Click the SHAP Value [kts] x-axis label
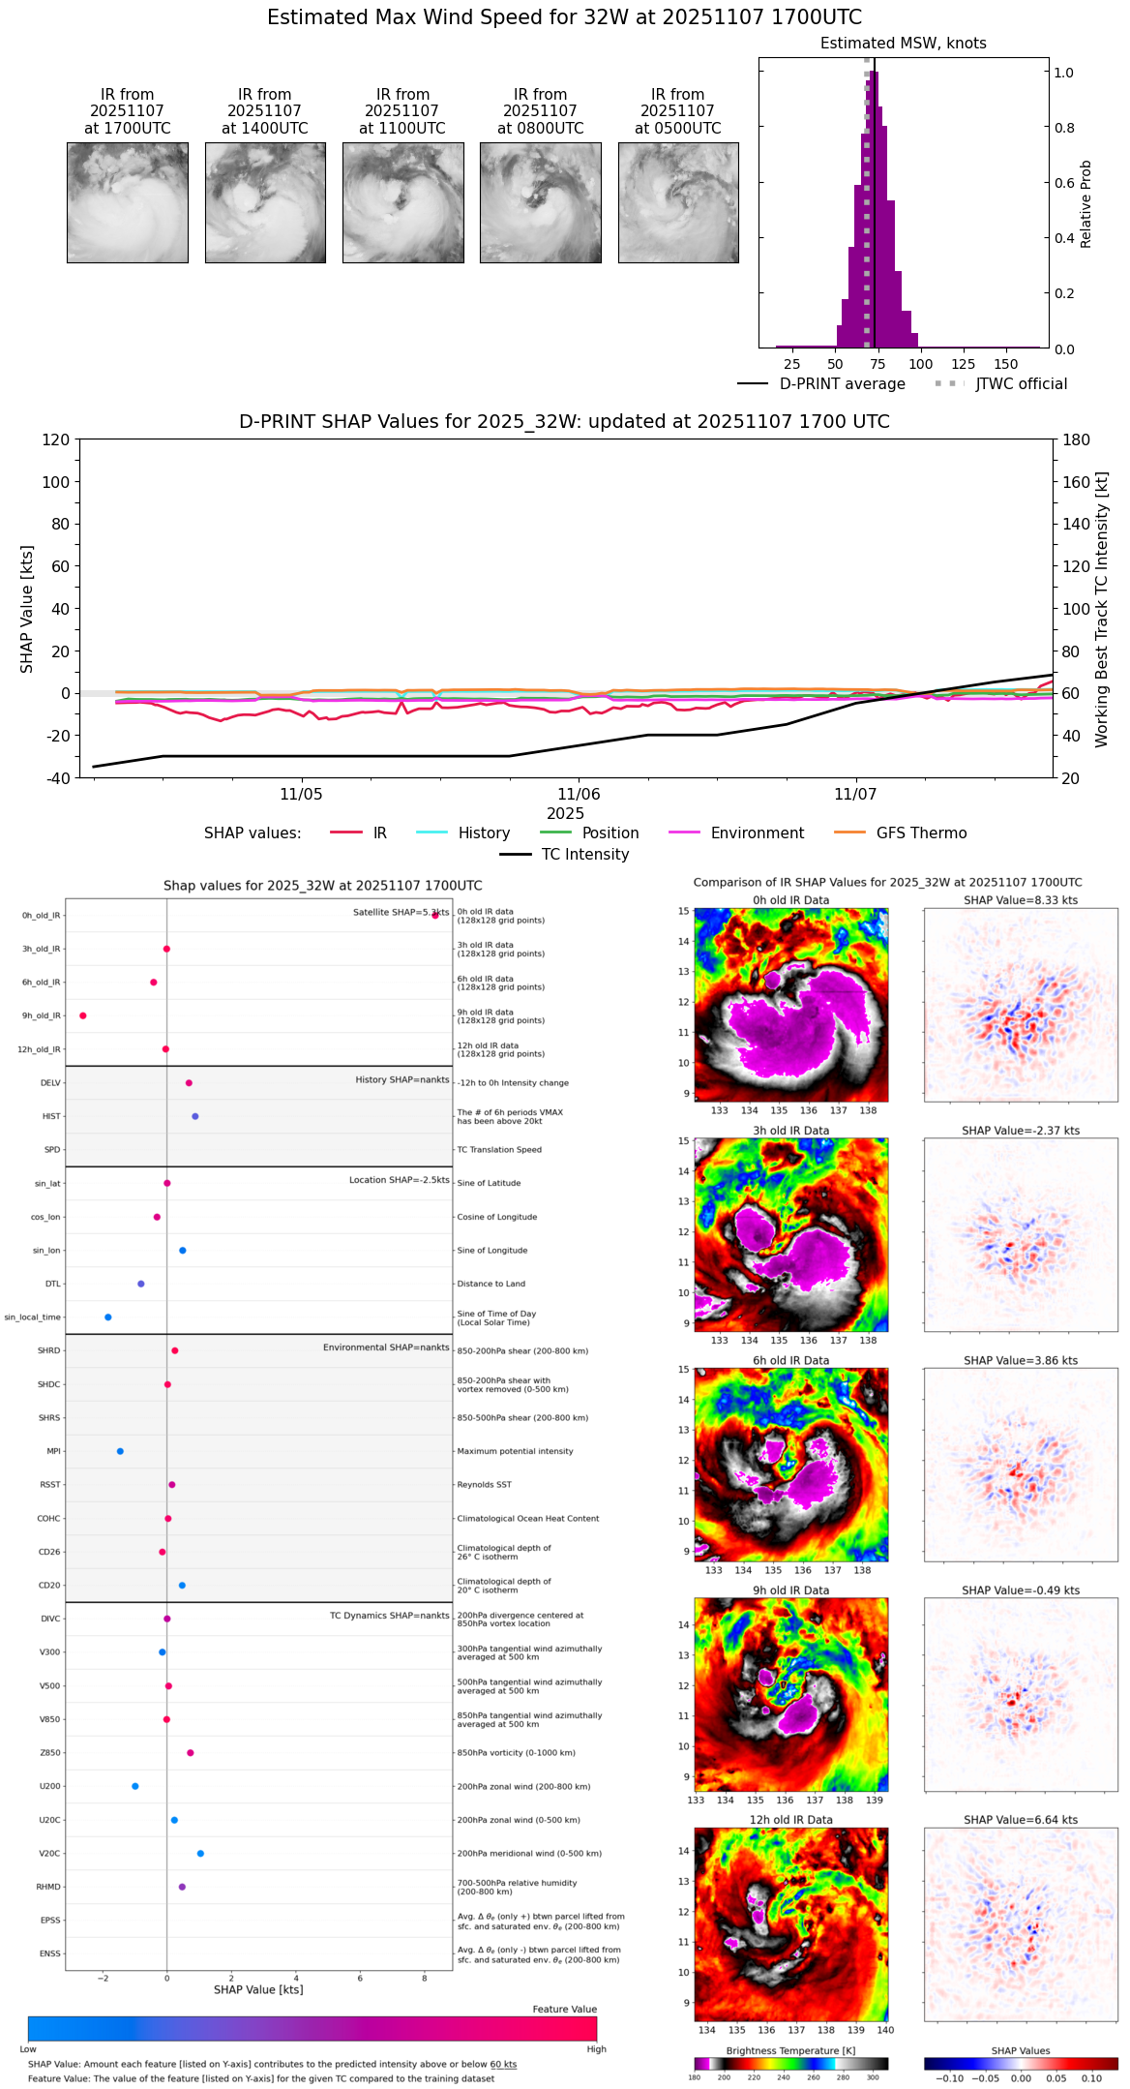The width and height of the screenshot is (1130, 2089). point(258,1989)
